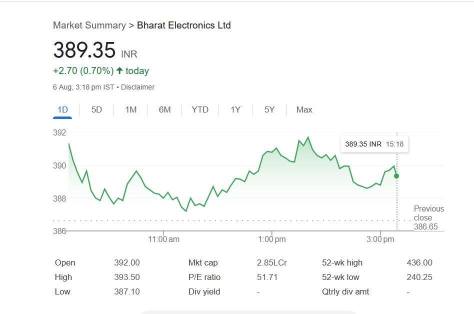Viewport: 474px width, 314px height.
Task: Click the 52-wk high value 436.00
Action: [x=419, y=263]
